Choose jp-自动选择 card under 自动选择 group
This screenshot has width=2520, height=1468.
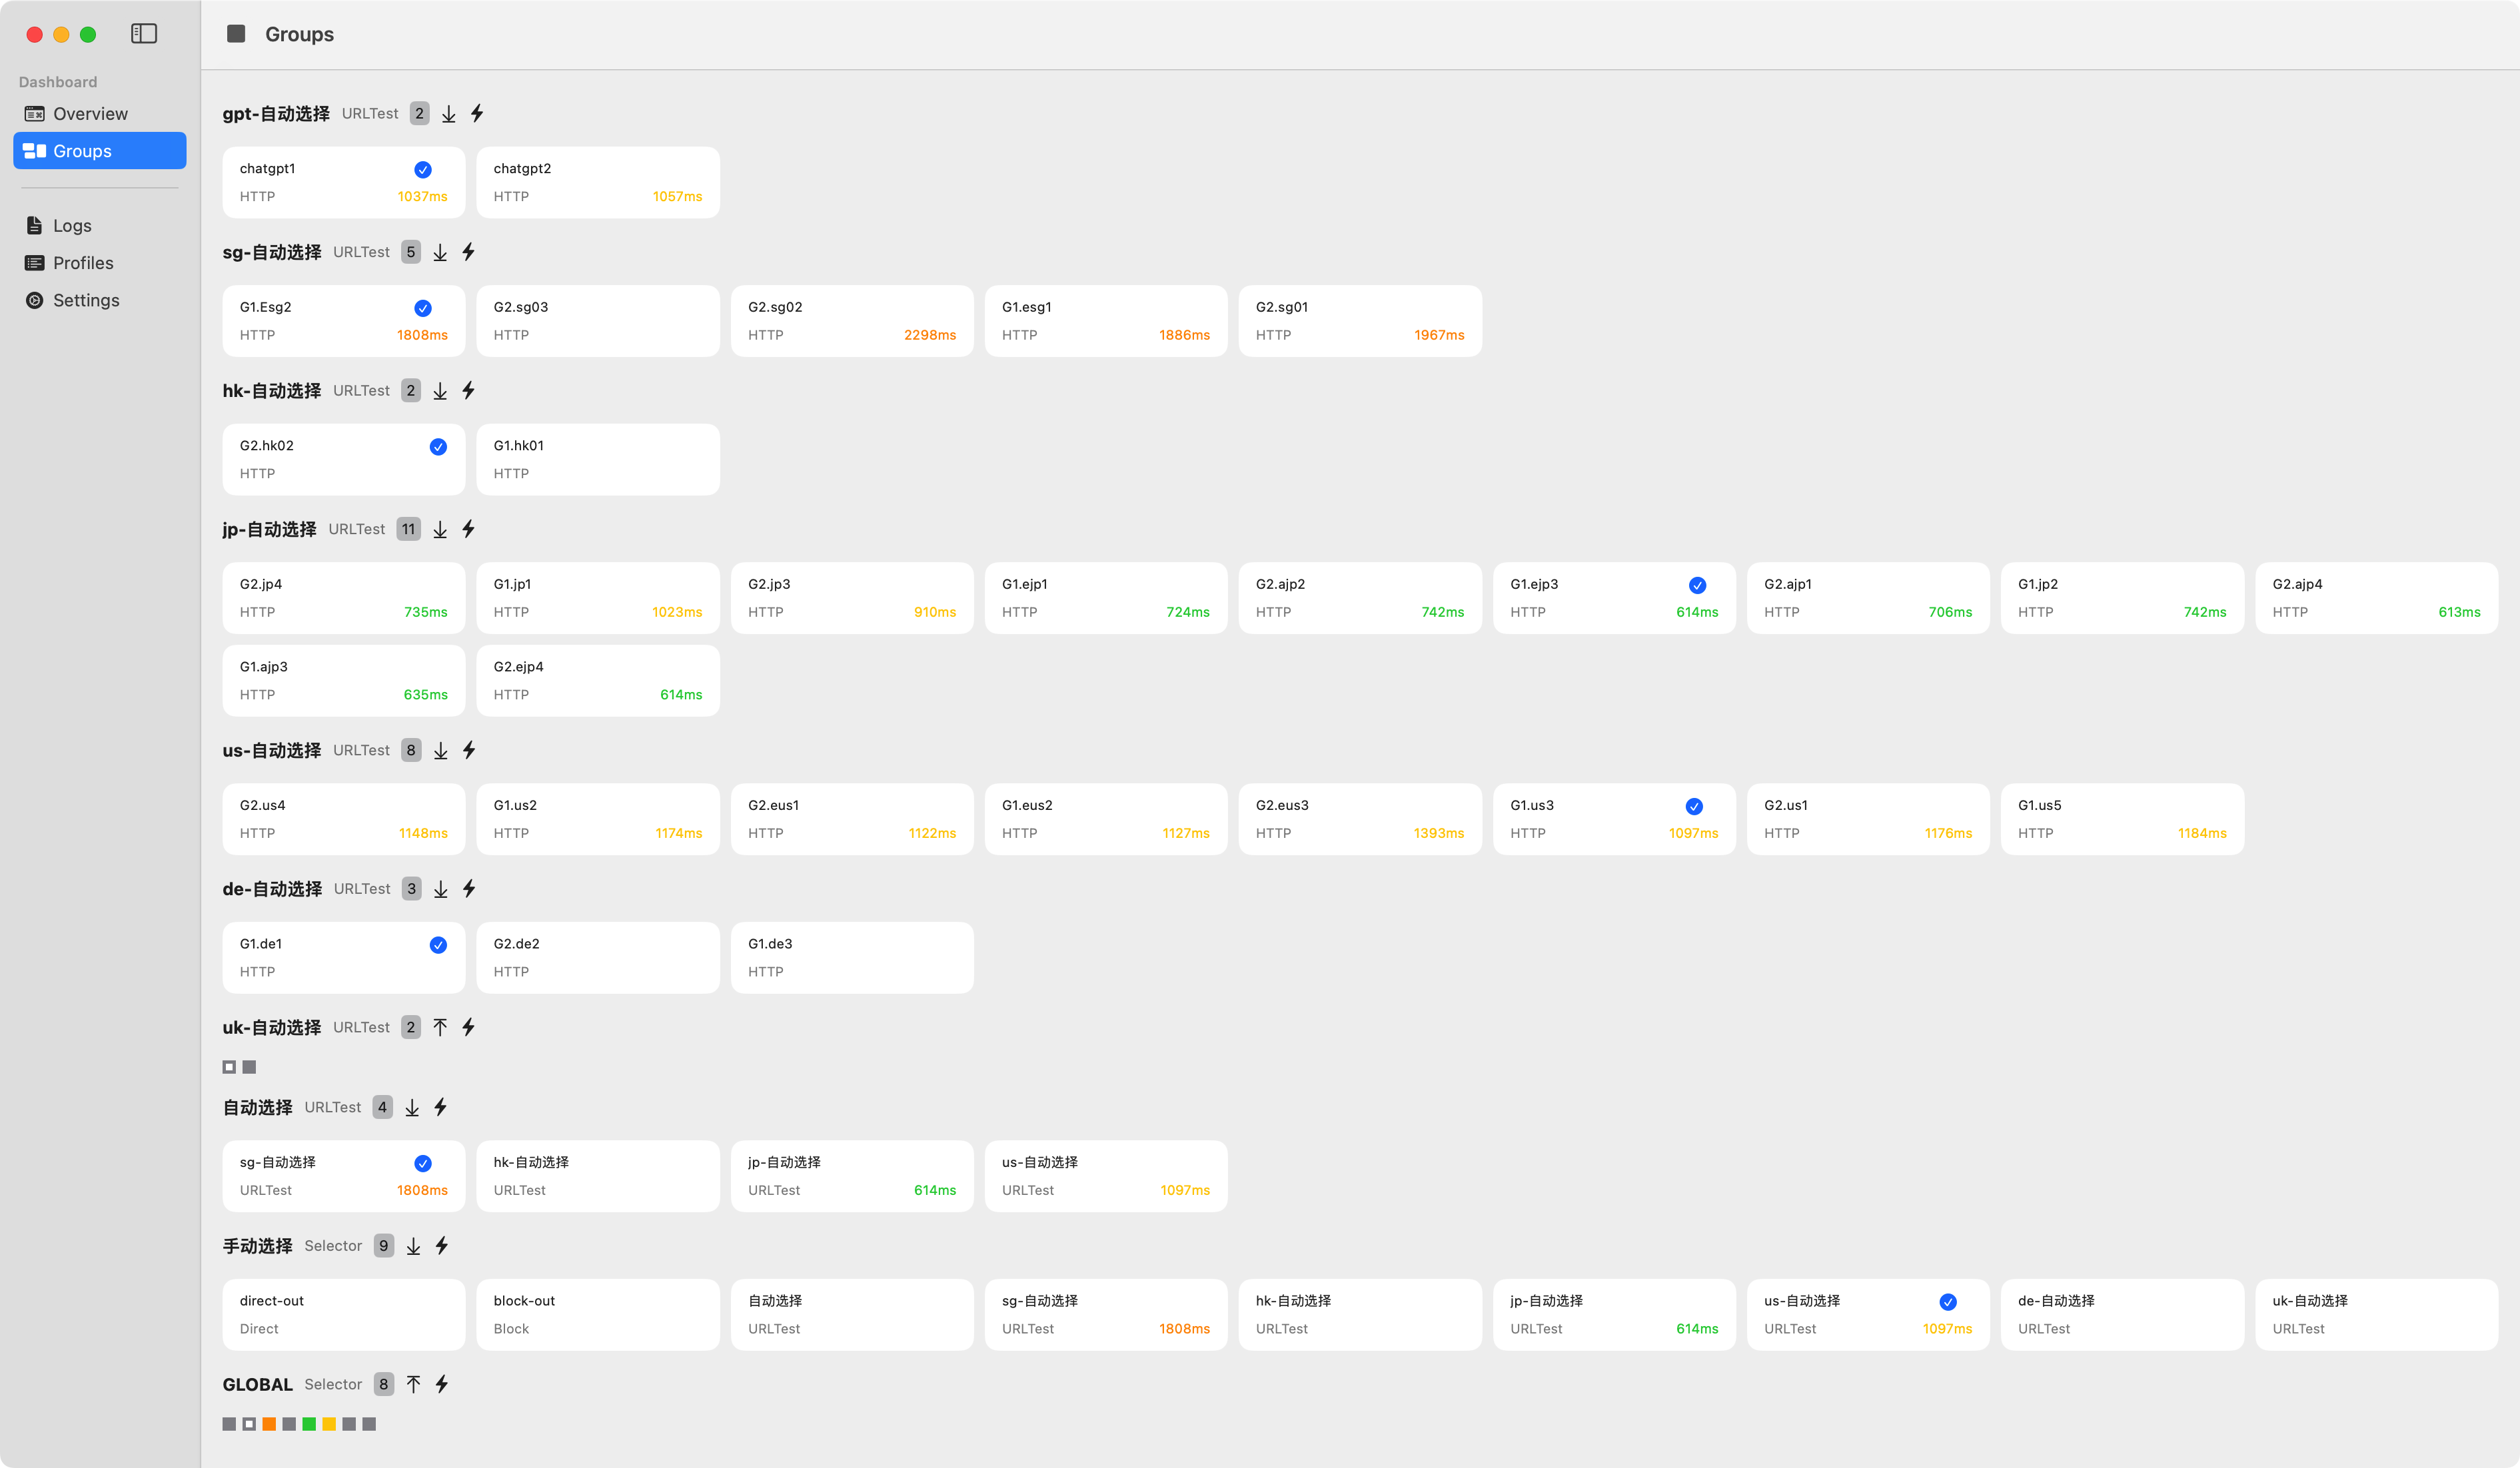[x=852, y=1176]
